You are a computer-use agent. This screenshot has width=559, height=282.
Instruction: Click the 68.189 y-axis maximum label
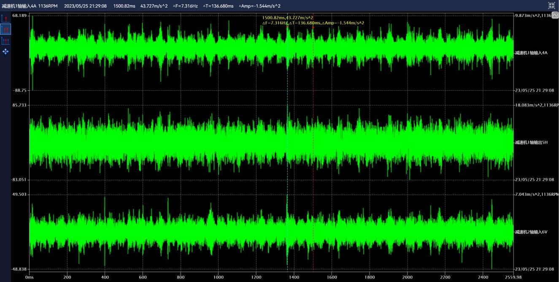19,16
